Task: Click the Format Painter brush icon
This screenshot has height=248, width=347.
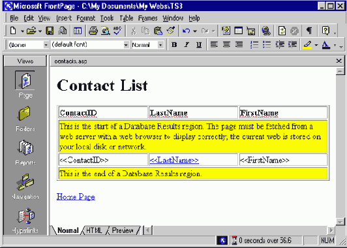Action: point(171,31)
